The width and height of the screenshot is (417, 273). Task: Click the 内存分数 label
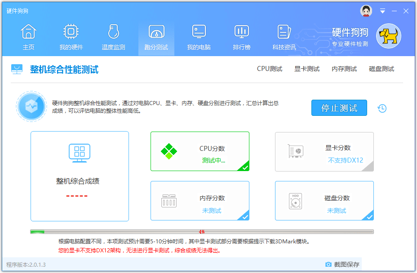coord(212,198)
